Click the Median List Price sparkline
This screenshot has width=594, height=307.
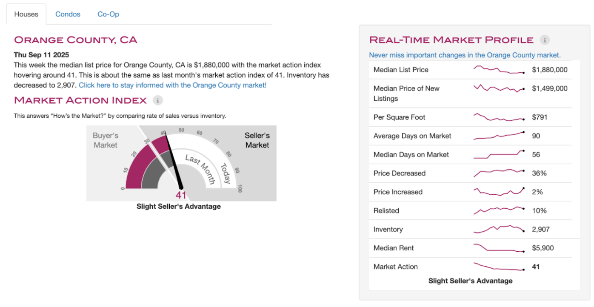[x=498, y=70]
